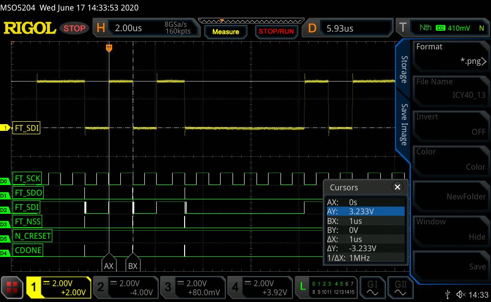
Task: Switch to the Storage tab
Action: [x=404, y=70]
